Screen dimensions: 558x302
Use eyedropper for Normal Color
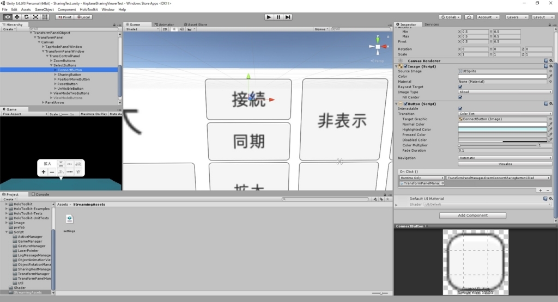pos(550,125)
